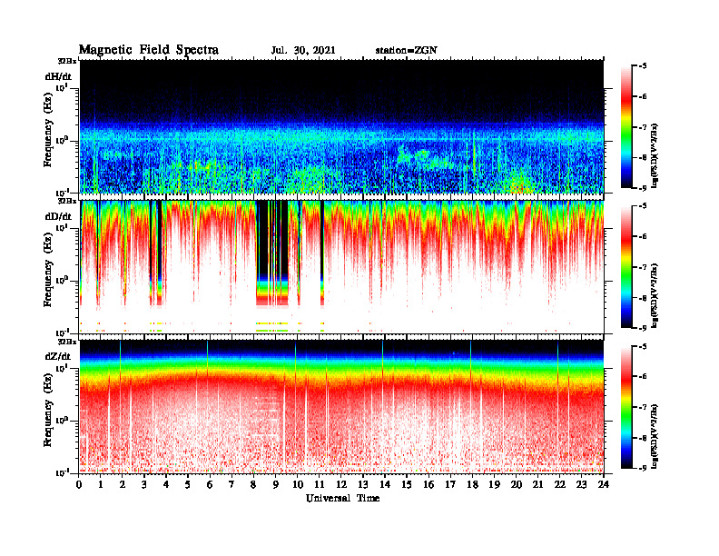Screen dimensions: 719x556
Task: Click hour tick label '21' on time axis
Action: coord(537,484)
